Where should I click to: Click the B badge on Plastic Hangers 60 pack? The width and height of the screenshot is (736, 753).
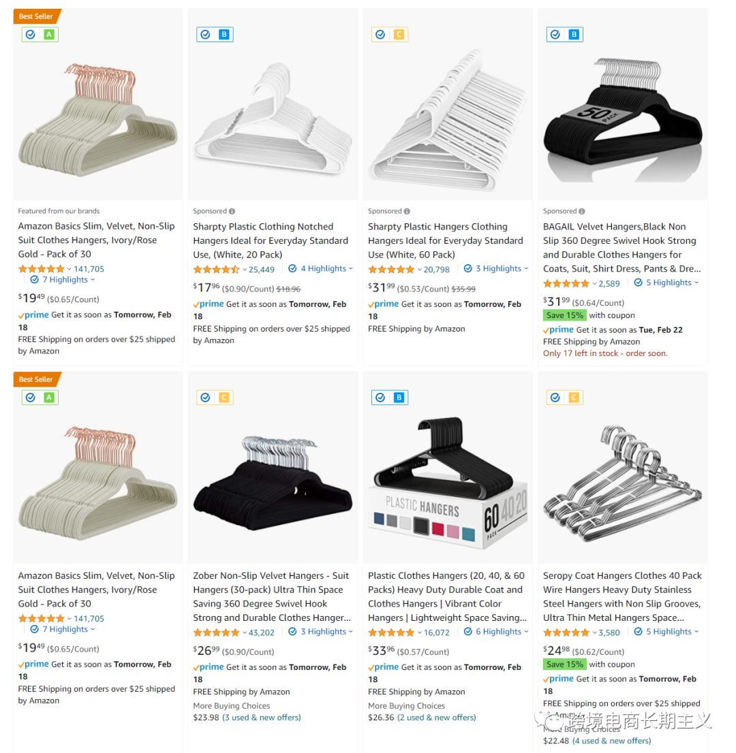pos(399,398)
